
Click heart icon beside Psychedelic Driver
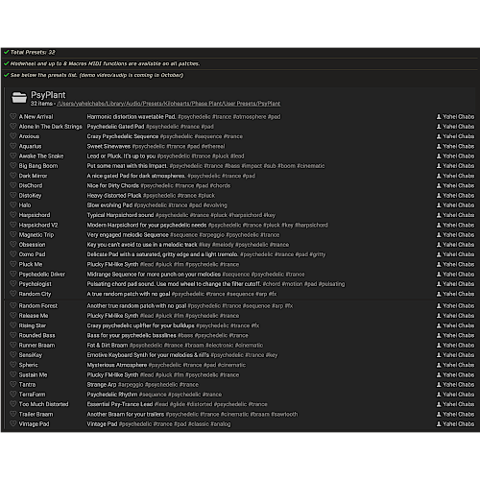13,274
